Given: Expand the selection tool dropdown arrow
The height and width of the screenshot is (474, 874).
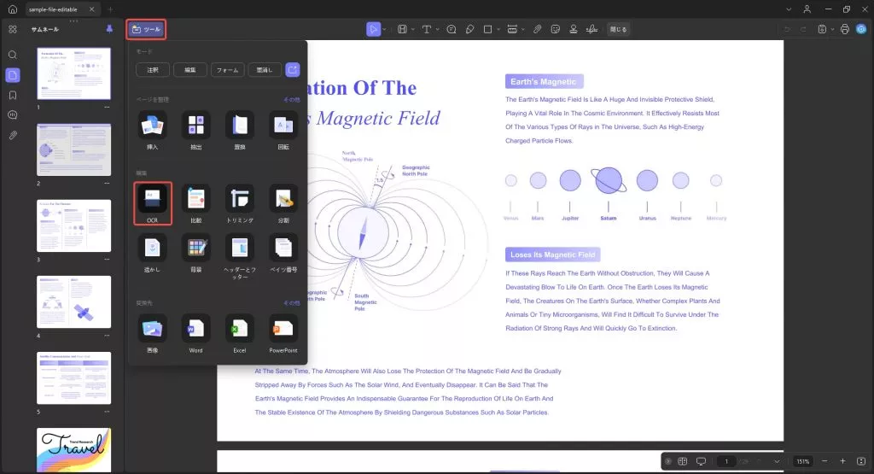Looking at the screenshot, I should [385, 30].
